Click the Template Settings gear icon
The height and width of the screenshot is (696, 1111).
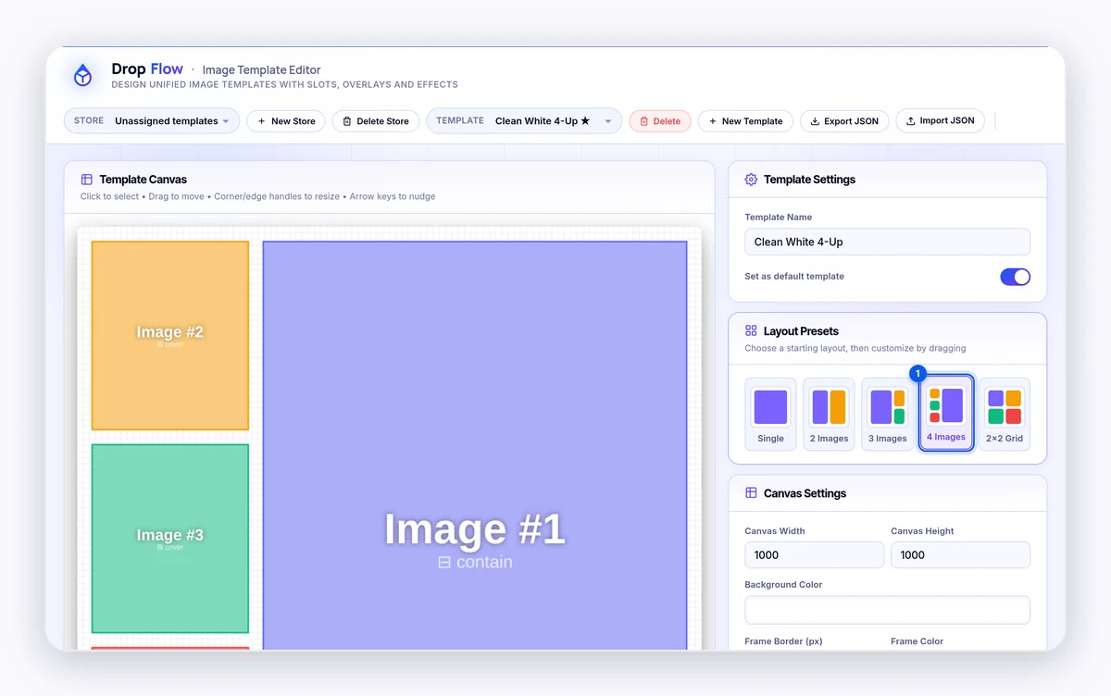pos(751,180)
